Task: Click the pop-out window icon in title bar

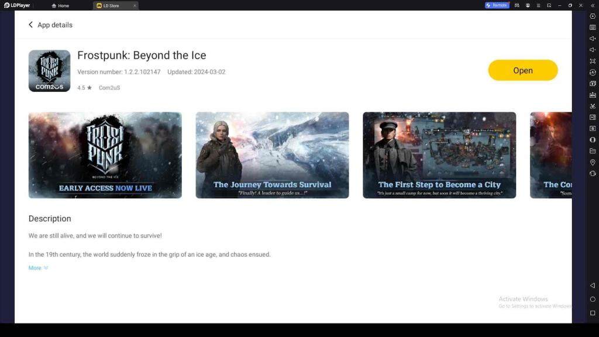Action: pos(549,5)
